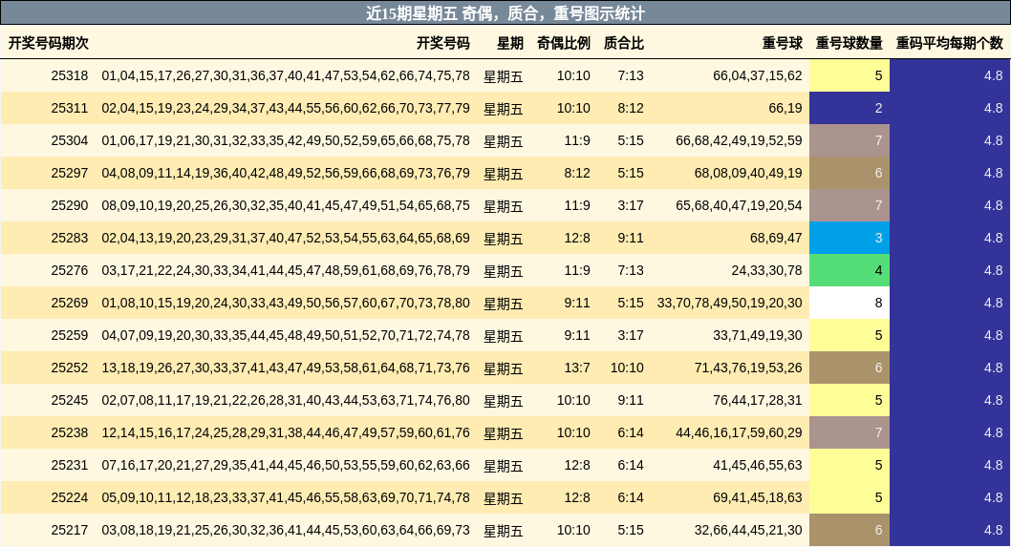Click the 开奖号码期次 column header

click(x=49, y=43)
